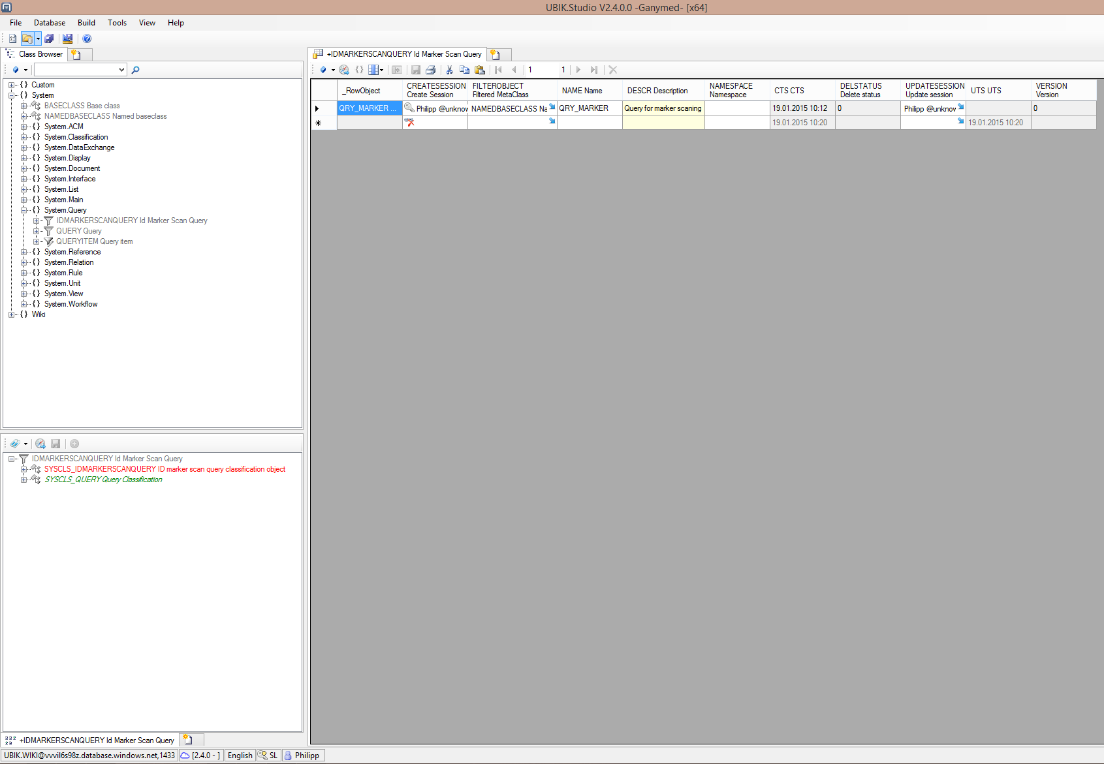
Task: Click the scissors cut icon
Action: [449, 70]
